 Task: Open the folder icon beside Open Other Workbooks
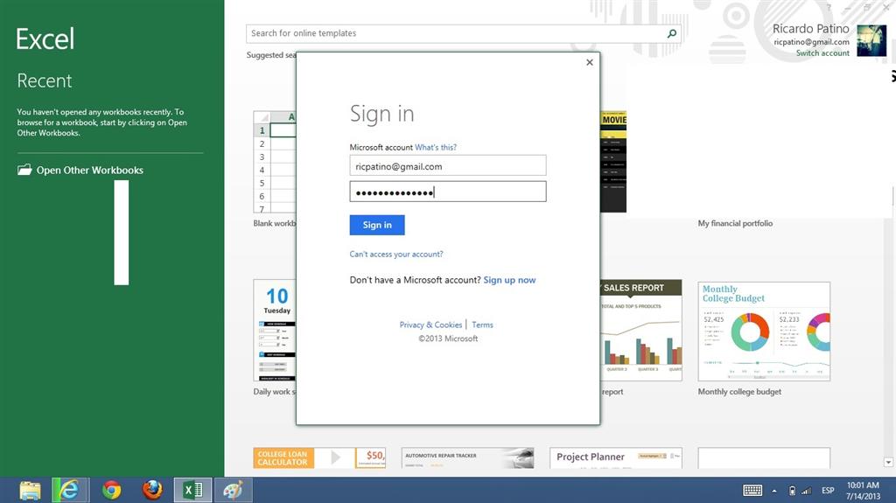24,170
